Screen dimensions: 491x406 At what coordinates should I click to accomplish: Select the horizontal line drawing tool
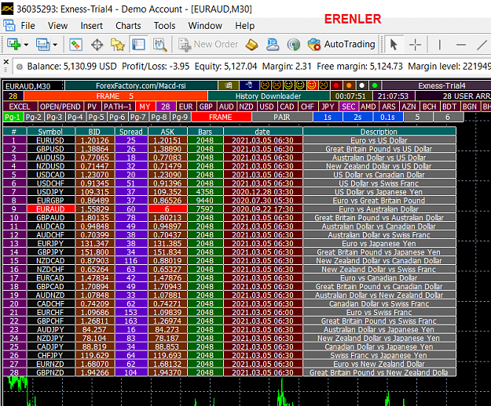click(461, 45)
